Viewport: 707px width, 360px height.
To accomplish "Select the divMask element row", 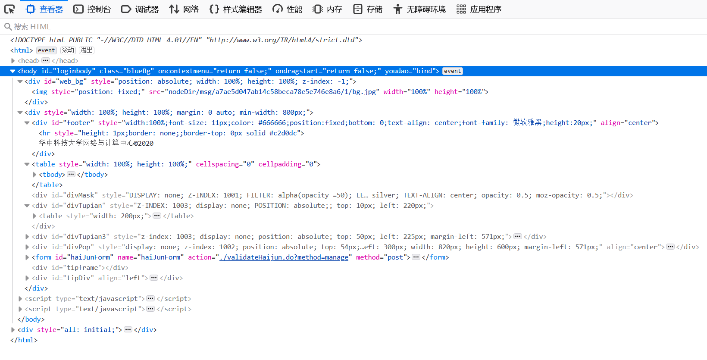I will (332, 195).
